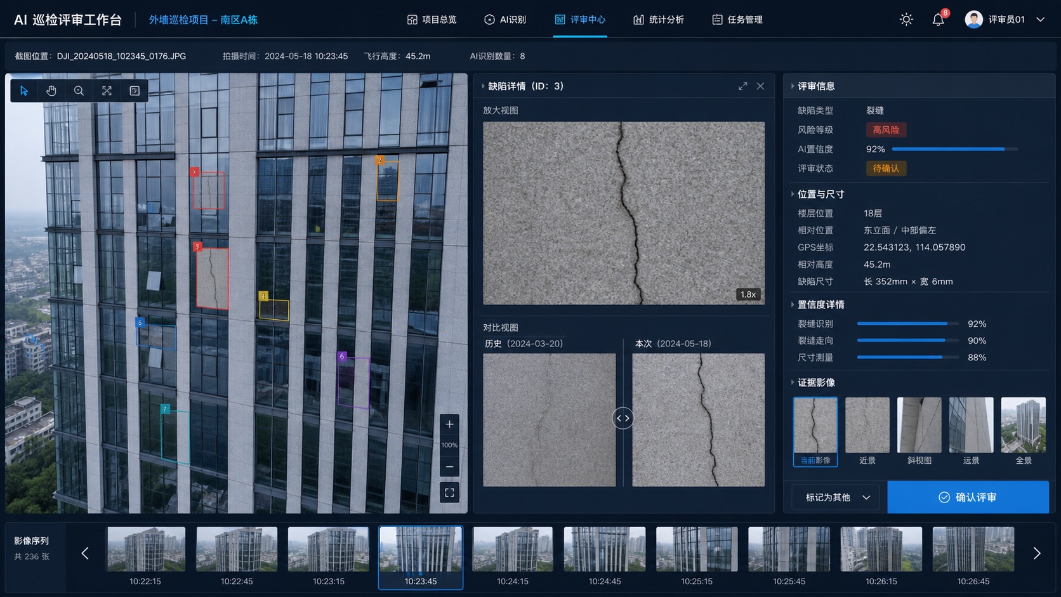Open the 项目总览 tab
This screenshot has width=1061, height=597.
pos(432,20)
